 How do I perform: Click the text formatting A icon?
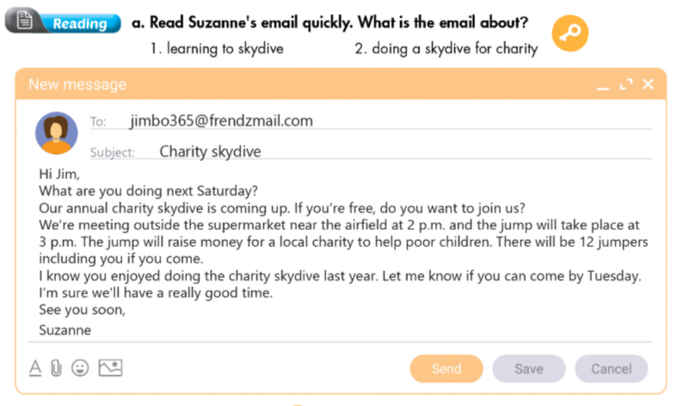coord(35,368)
